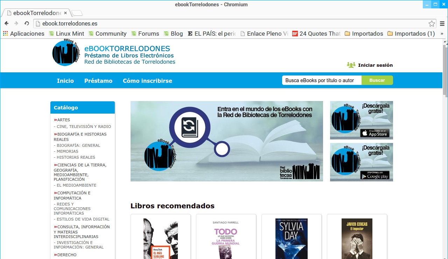Click the Iniciar sesión users icon
Screen dimensions: 448x259
pyautogui.click(x=351, y=65)
